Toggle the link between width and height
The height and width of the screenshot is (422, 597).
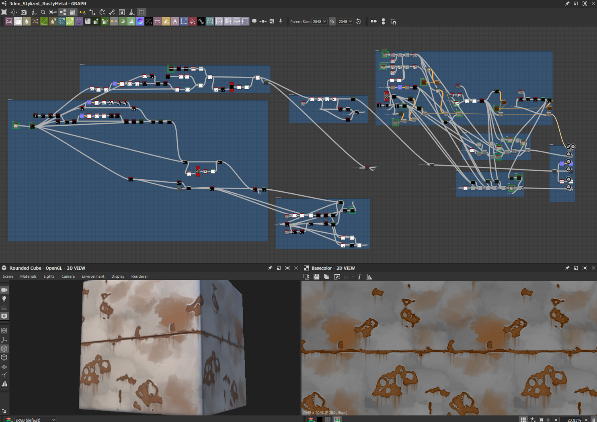tap(332, 22)
